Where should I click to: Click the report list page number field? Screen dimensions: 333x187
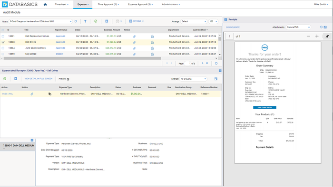(x=187, y=63)
